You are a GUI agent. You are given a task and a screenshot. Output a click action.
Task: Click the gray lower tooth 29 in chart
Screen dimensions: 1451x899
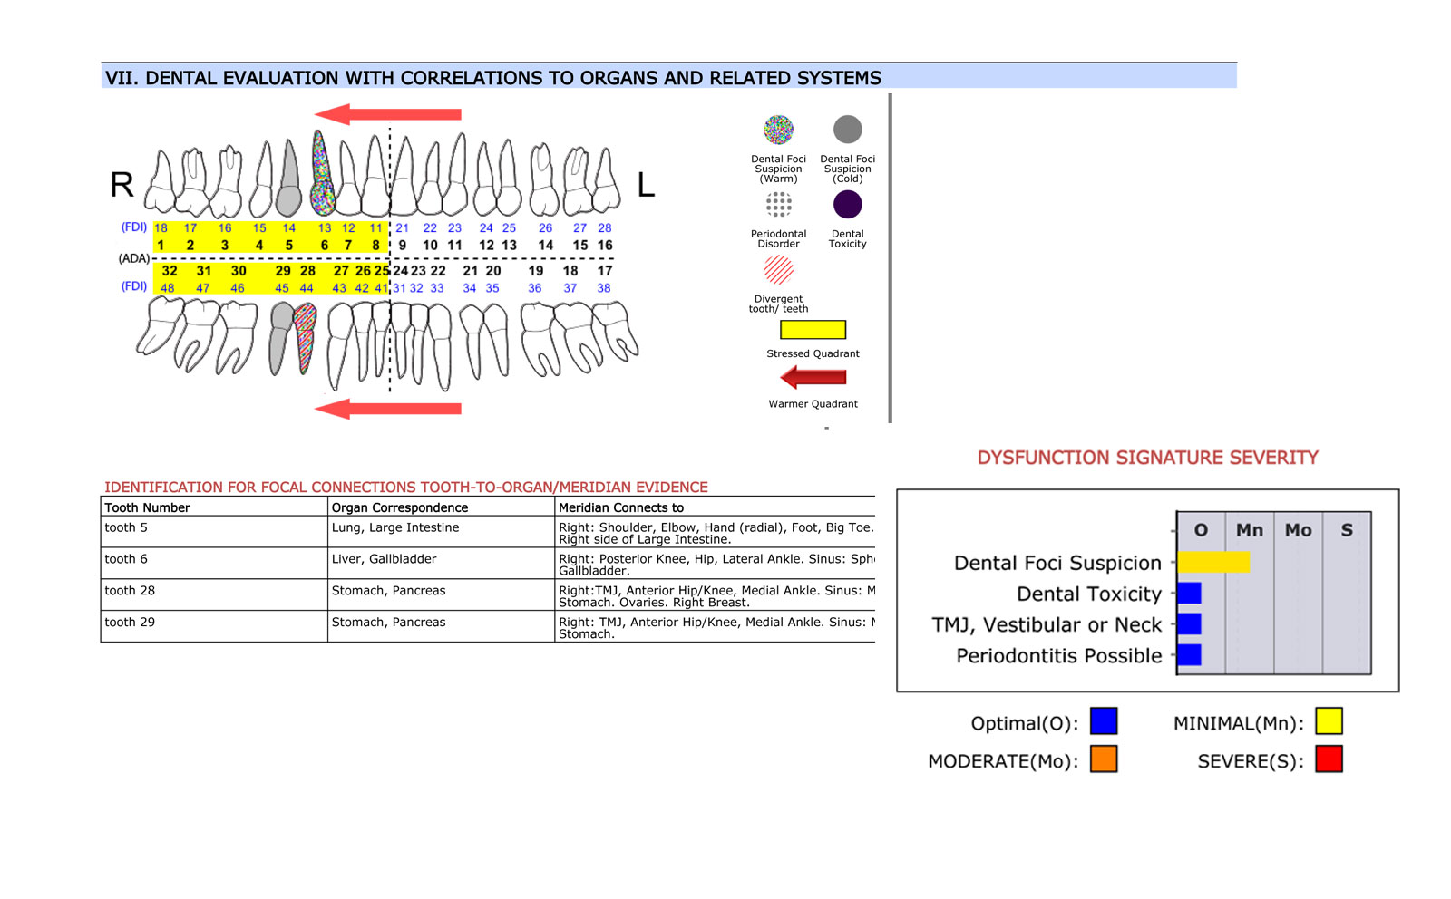click(281, 337)
